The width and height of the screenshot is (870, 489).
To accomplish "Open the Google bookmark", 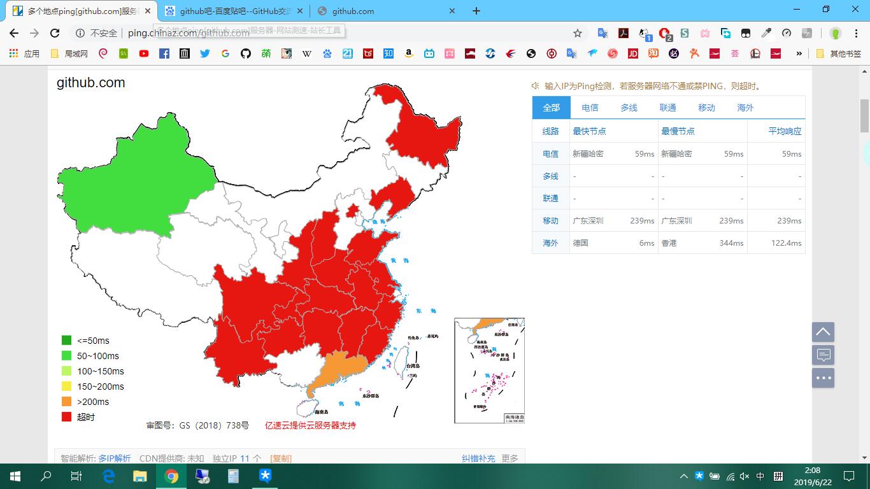I will click(225, 54).
